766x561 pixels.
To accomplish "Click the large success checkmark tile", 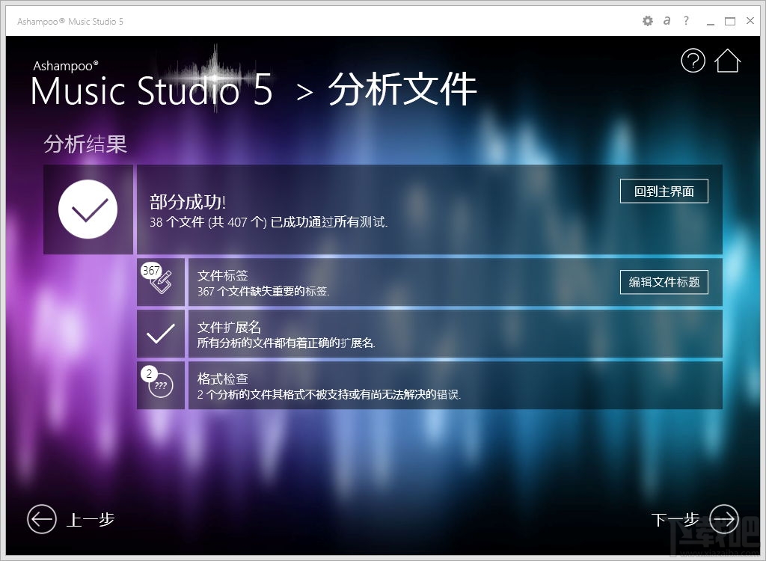I will 88,209.
